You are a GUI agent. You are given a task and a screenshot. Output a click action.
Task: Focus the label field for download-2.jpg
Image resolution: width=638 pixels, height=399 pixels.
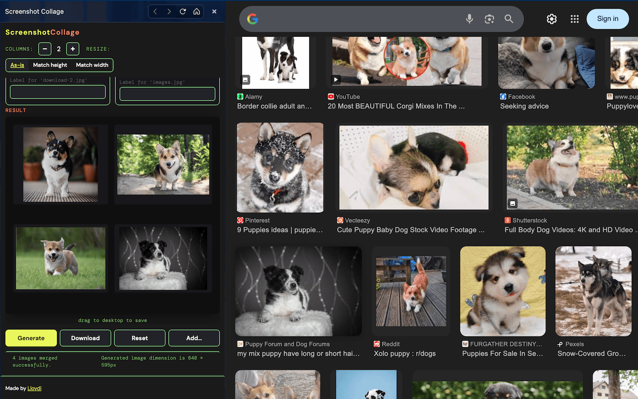point(58,92)
